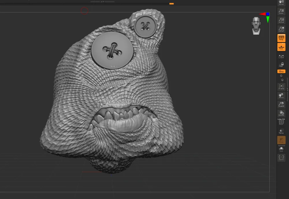Viewport: 289px width, 199px height.
Task: Turn on Solo mode
Action: pyautogui.click(x=281, y=149)
